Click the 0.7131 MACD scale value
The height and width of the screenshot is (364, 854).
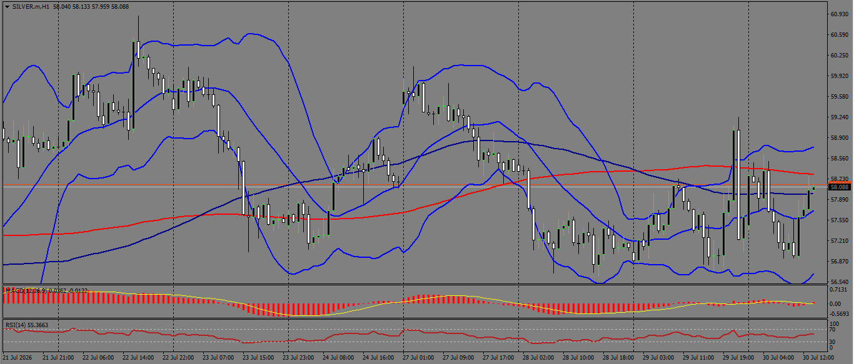pyautogui.click(x=838, y=290)
